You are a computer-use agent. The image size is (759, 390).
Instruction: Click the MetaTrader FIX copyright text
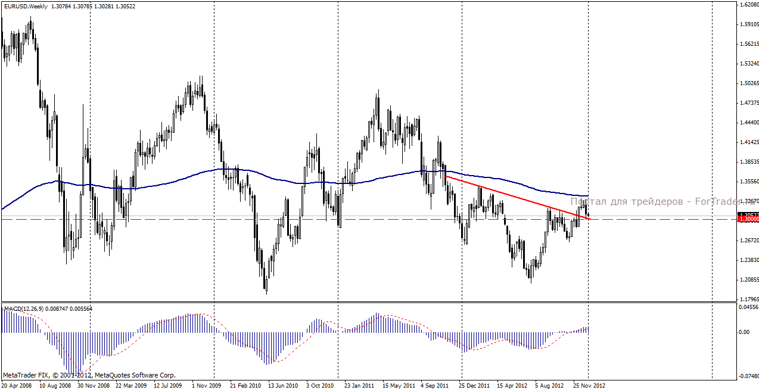(89, 376)
